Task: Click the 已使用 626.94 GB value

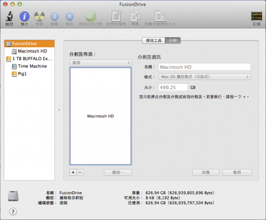Action: click(x=180, y=203)
